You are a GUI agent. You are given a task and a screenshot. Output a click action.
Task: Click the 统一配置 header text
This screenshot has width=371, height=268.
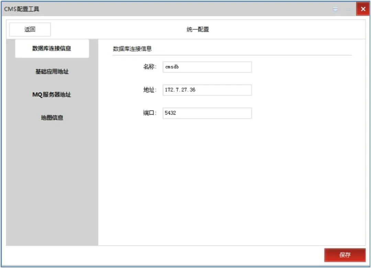pyautogui.click(x=198, y=29)
